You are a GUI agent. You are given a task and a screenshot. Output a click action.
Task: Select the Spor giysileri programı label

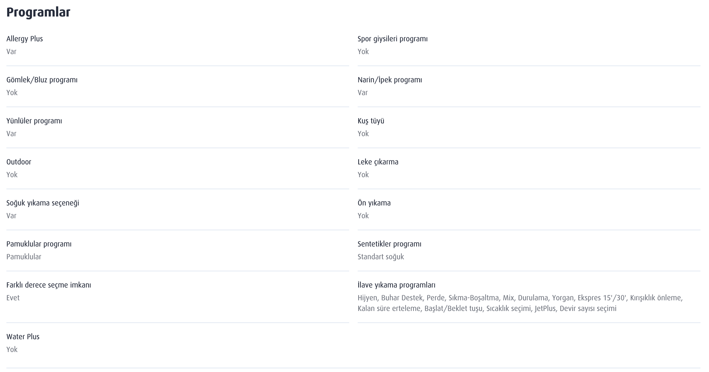click(x=393, y=39)
